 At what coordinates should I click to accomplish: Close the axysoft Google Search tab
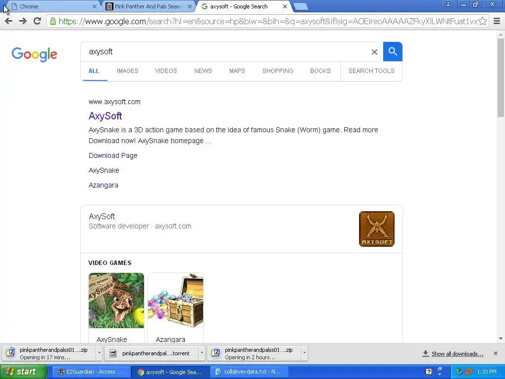coord(285,6)
